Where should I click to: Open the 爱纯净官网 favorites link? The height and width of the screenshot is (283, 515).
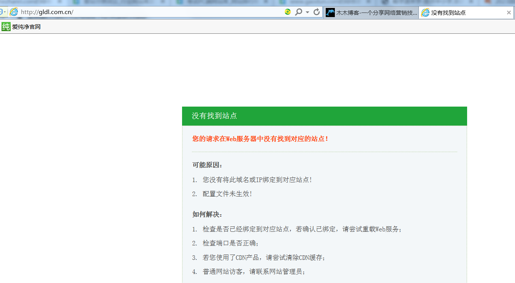26,27
